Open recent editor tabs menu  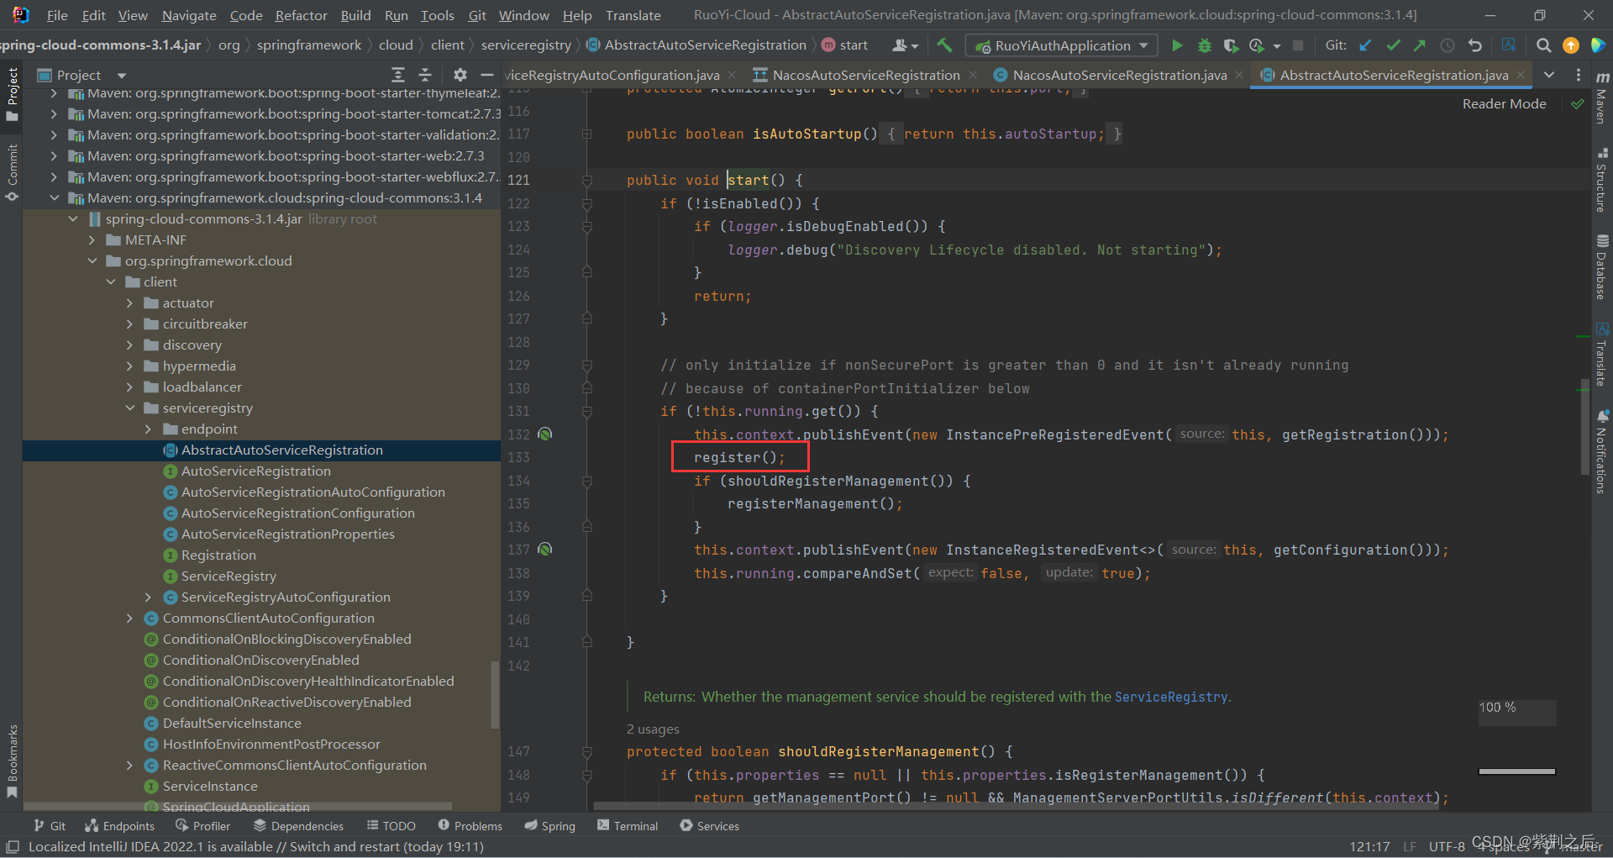[1549, 75]
